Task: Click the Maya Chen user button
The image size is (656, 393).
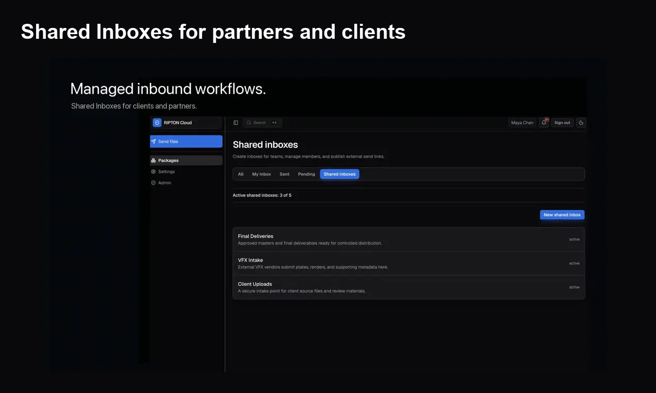Action: (522, 123)
